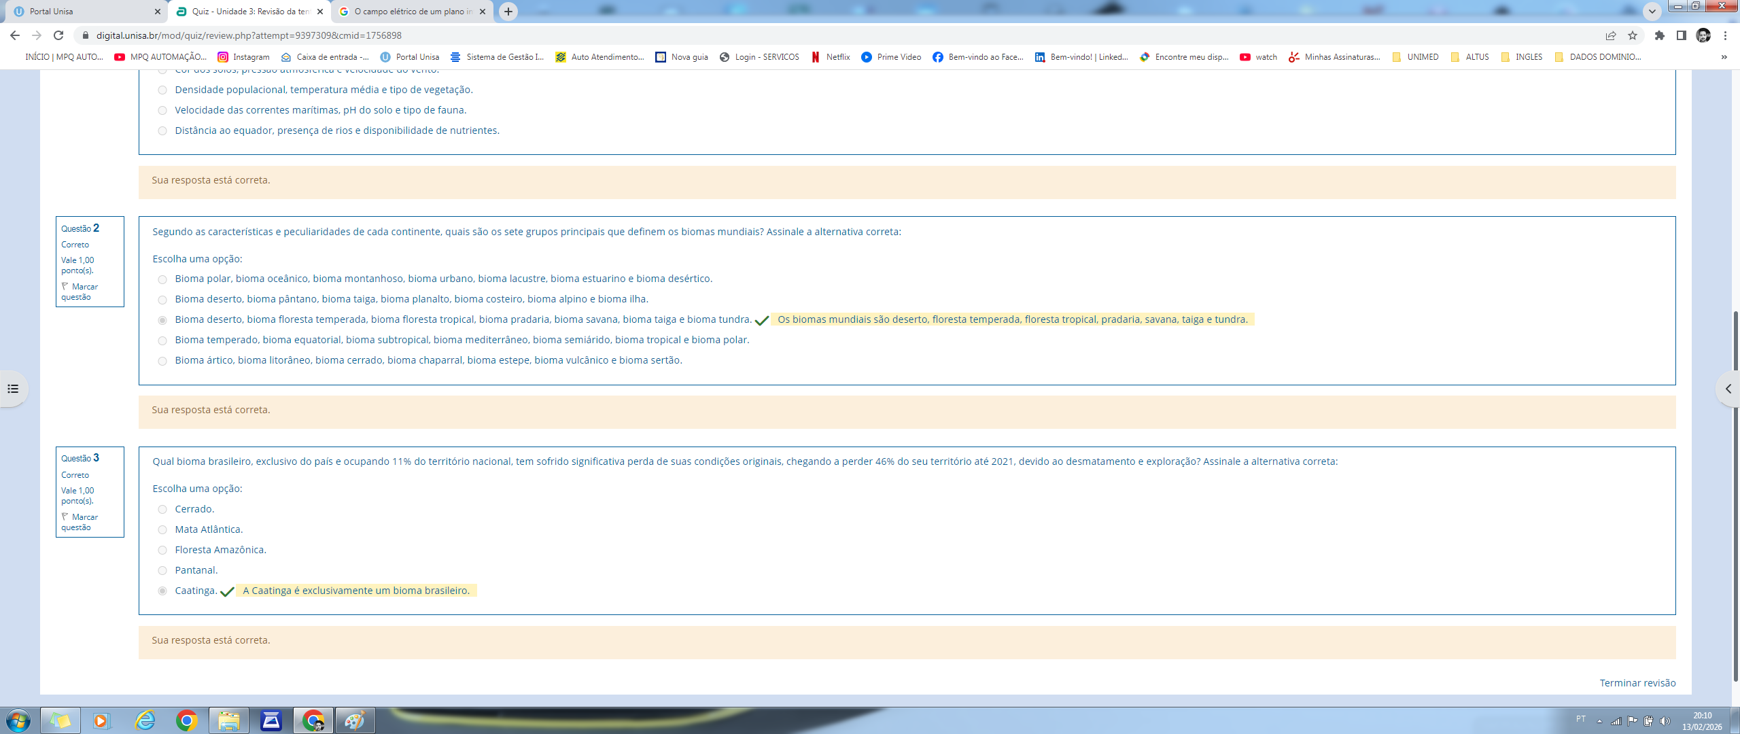Bookmark this page with star icon
Screen dimensions: 1740x734
point(1633,35)
